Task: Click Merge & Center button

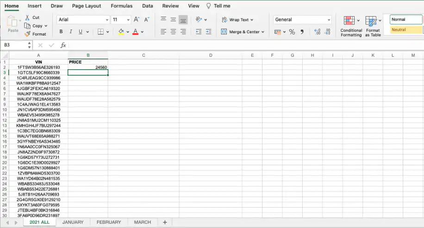Action: click(243, 32)
